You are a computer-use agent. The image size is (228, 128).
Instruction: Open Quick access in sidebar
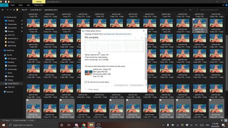coord(11,17)
